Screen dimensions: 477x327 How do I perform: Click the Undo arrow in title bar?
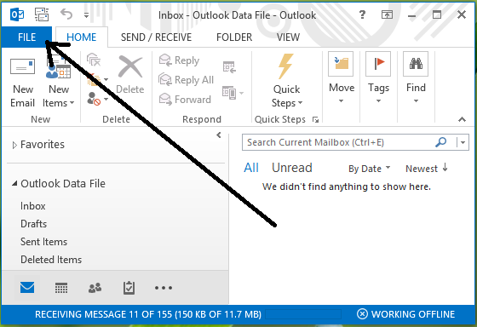pyautogui.click(x=66, y=14)
